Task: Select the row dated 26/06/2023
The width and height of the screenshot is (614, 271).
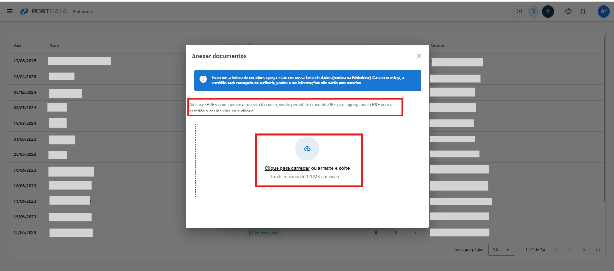Action: point(307,155)
